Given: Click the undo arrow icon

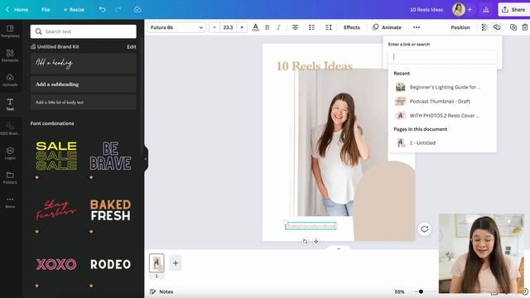Looking at the screenshot, I should (x=102, y=9).
